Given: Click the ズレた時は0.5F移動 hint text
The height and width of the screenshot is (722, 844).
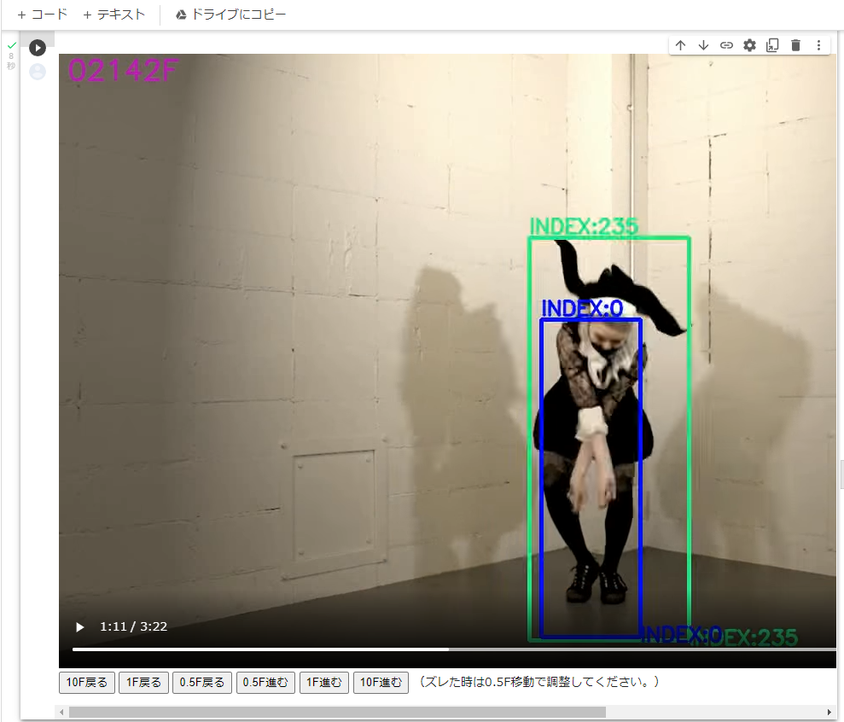Looking at the screenshot, I should pyautogui.click(x=538, y=682).
